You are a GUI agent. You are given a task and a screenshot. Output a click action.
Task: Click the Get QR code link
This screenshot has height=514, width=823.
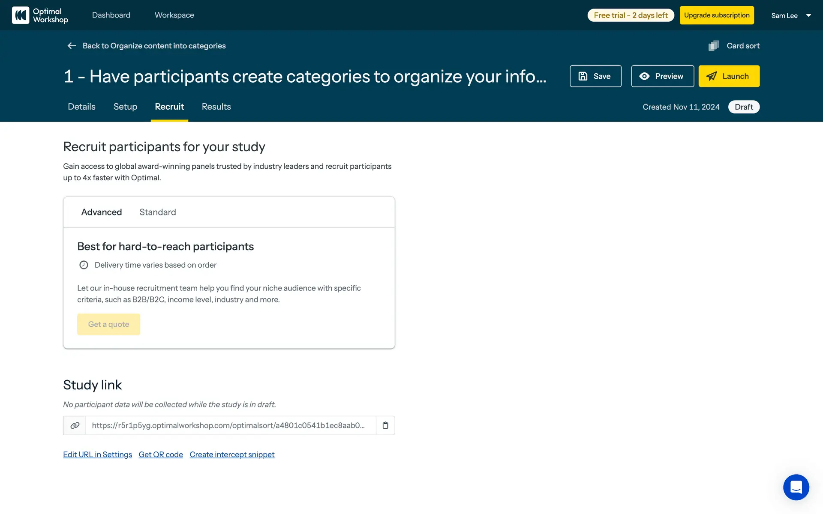(x=161, y=454)
